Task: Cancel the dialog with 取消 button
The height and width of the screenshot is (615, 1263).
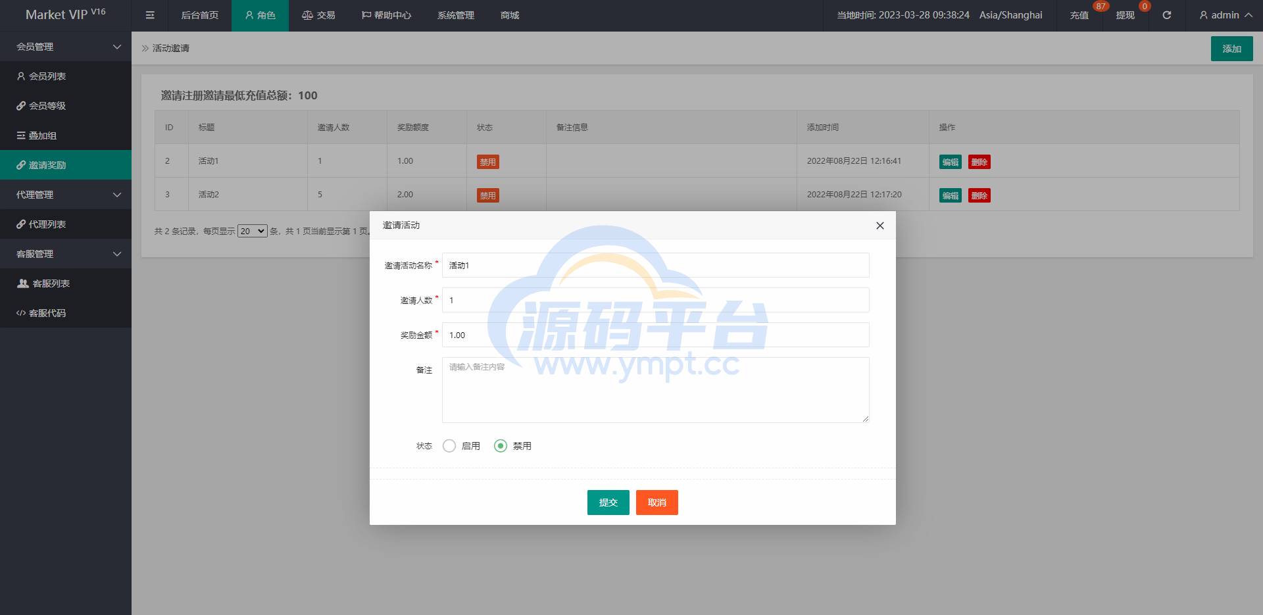Action: [656, 503]
